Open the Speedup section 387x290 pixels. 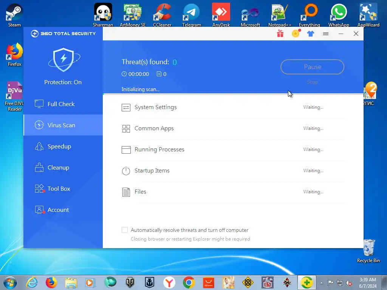(x=63, y=146)
